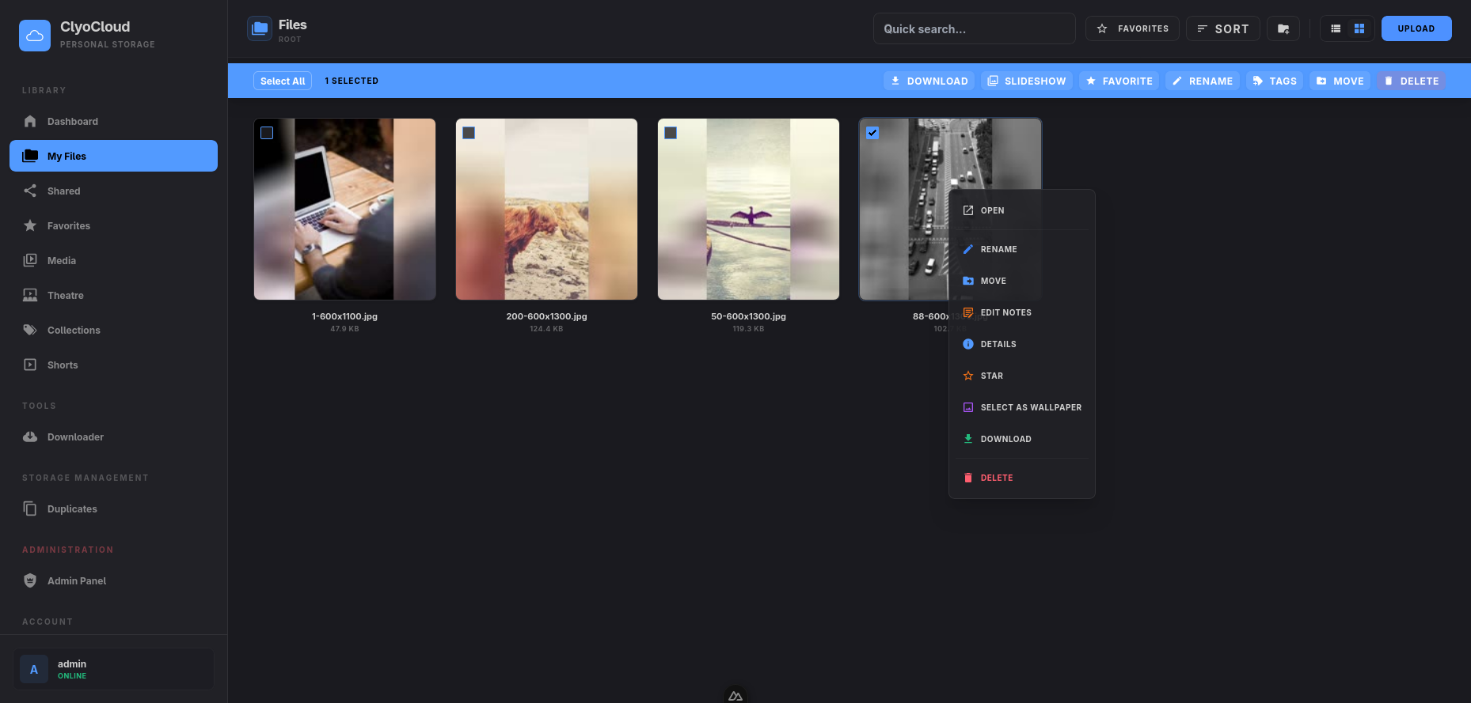Choose Download in the context menu

click(x=1022, y=439)
